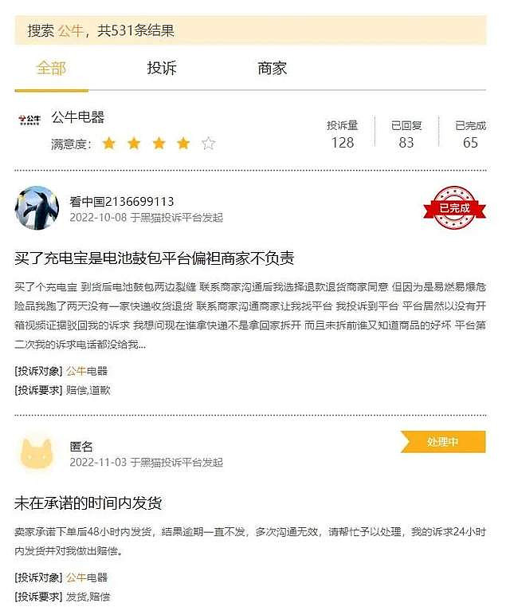The image size is (510, 607).
Task: Click the 已回复 83 statistic
Action: point(406,134)
